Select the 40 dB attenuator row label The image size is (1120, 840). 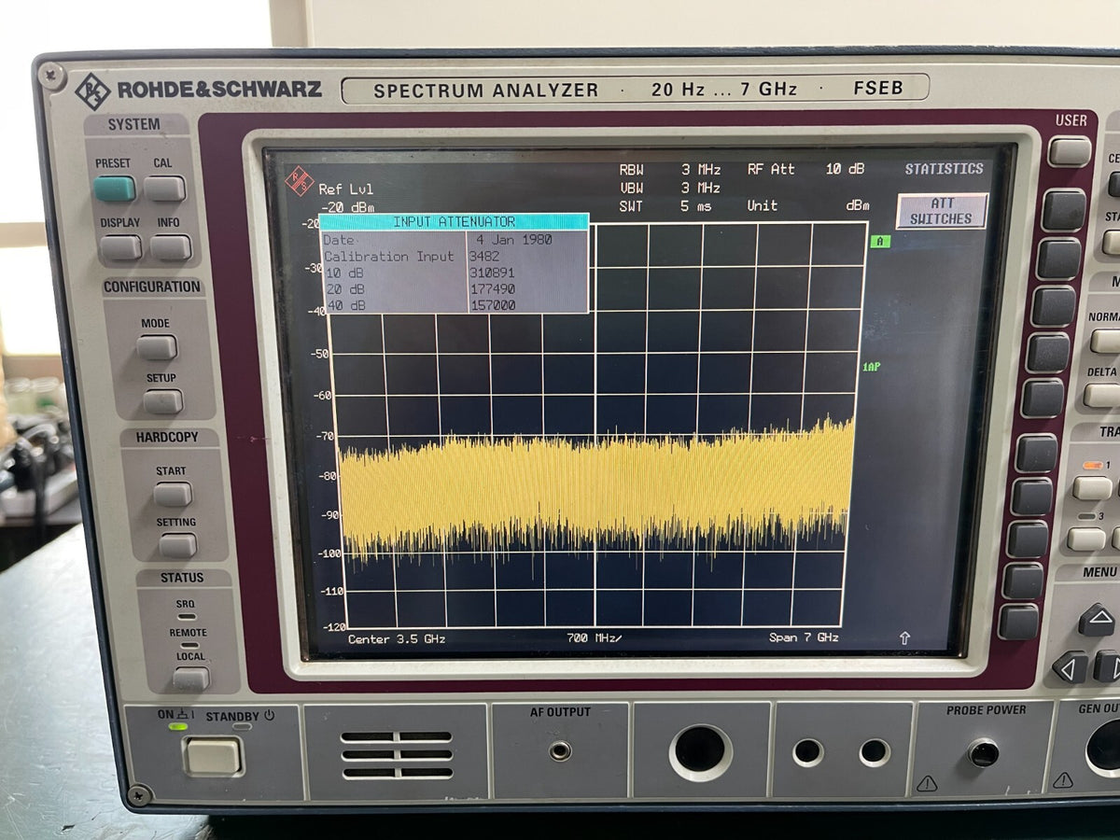[344, 305]
